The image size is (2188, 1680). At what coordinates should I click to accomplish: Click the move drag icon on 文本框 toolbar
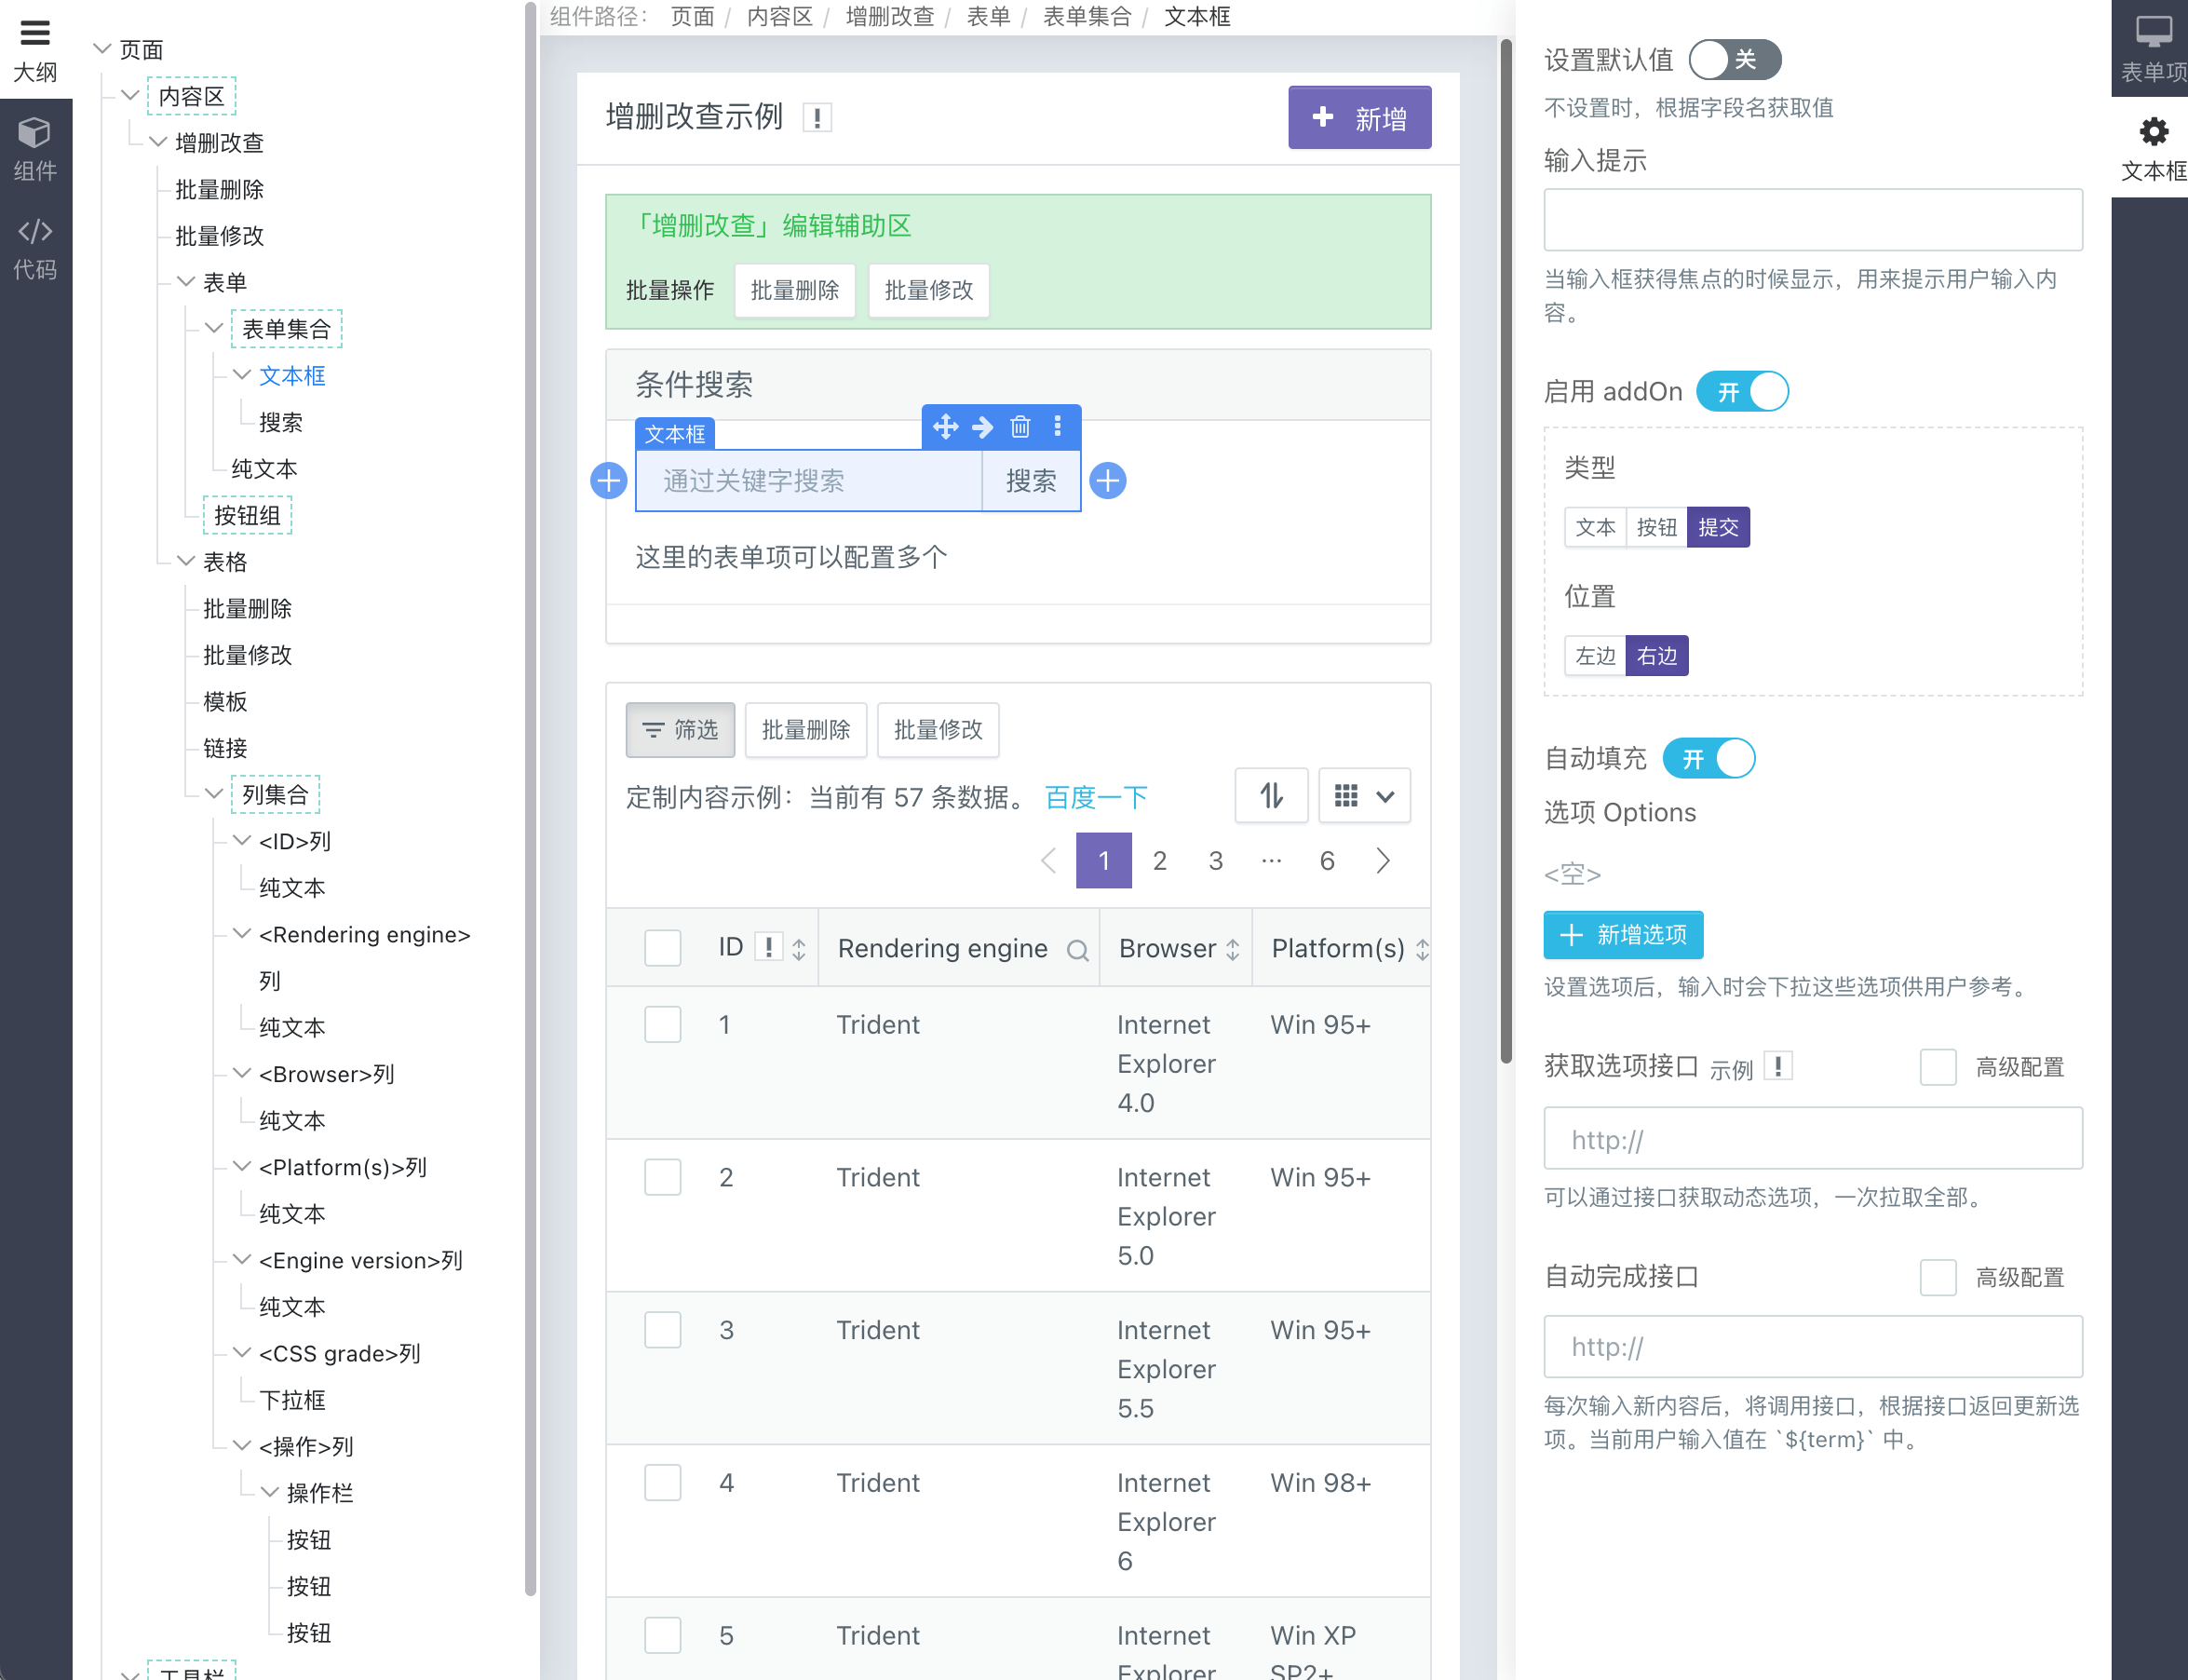945,427
